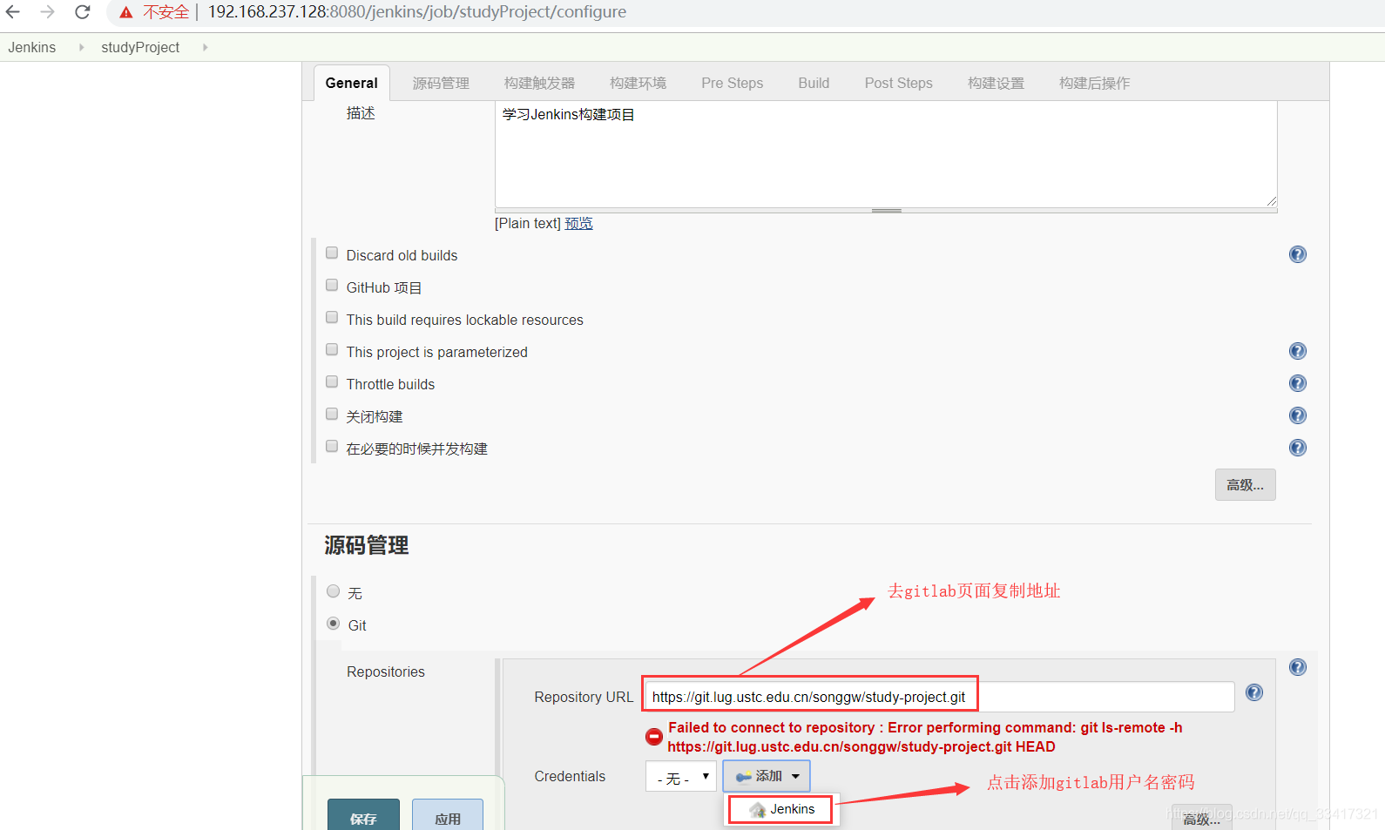
Task: Open the 构建设置 tab
Action: pyautogui.click(x=997, y=84)
